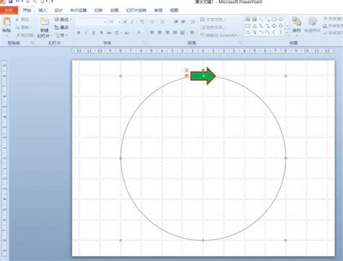
Task: Open the Align Text (对齐文本) dropdown
Action: point(213,27)
